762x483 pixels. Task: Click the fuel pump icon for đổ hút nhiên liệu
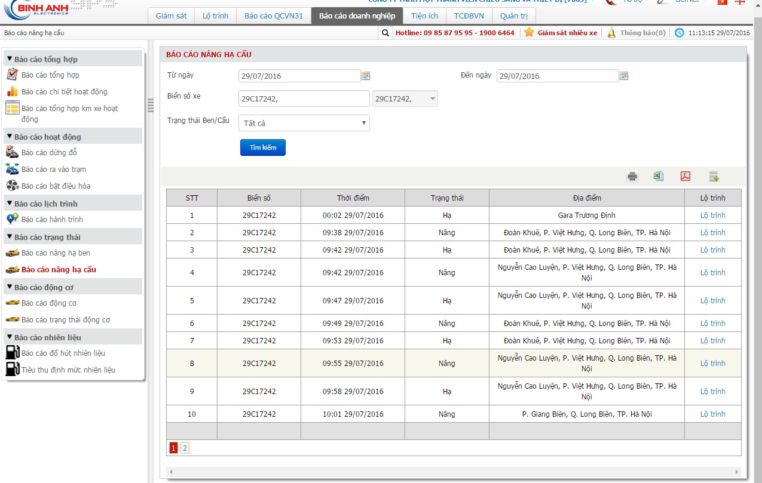click(x=12, y=353)
